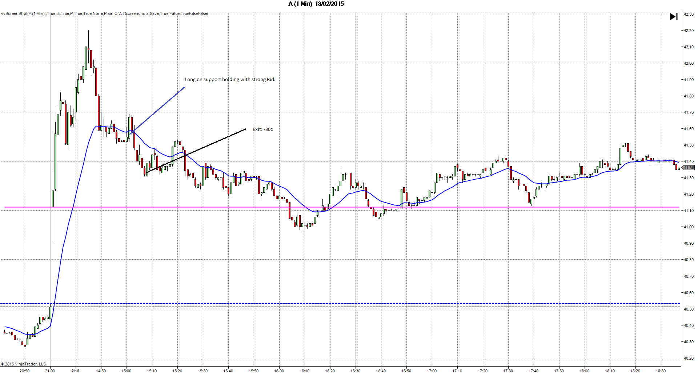Click the scroll-to-latest-bar arrow icon

click(x=674, y=17)
